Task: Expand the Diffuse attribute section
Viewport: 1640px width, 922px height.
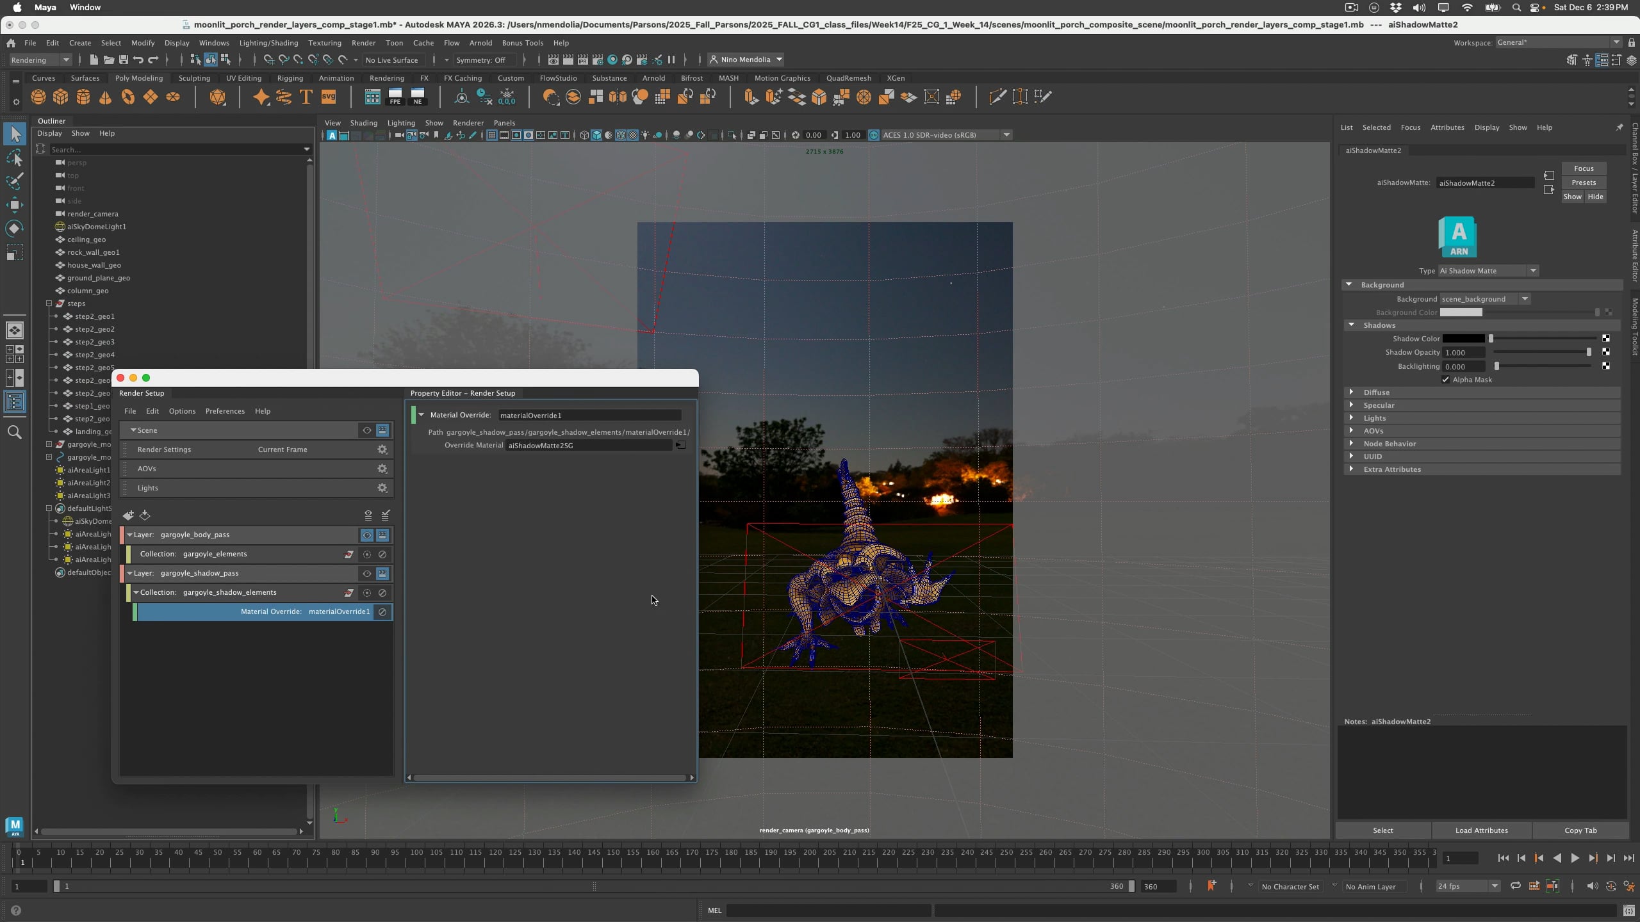Action: click(1352, 392)
